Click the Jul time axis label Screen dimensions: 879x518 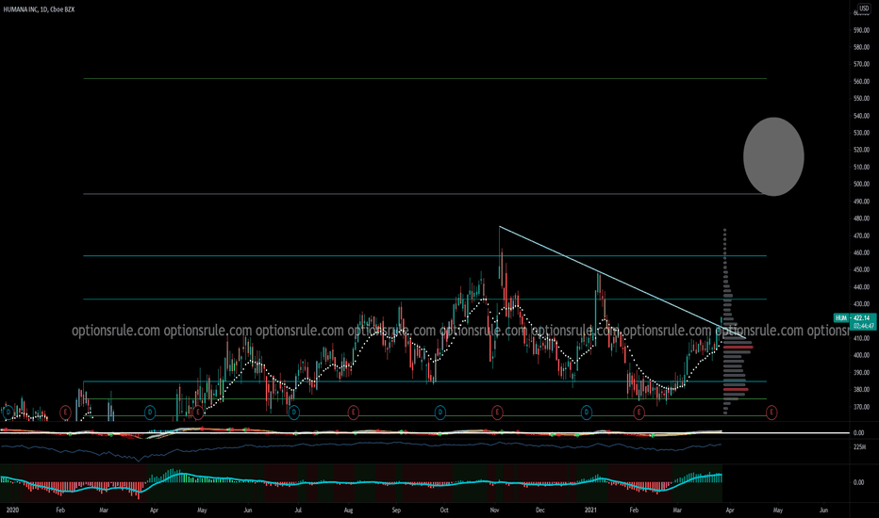pos(299,510)
